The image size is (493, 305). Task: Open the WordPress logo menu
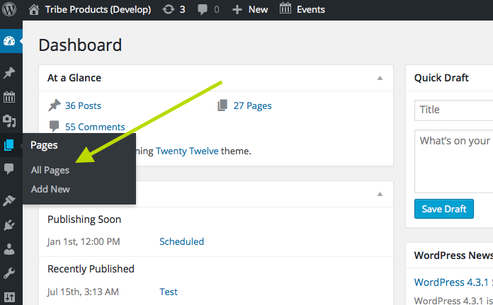[x=10, y=10]
